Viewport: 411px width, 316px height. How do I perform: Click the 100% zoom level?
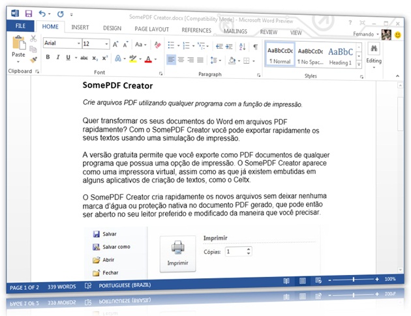(390, 279)
